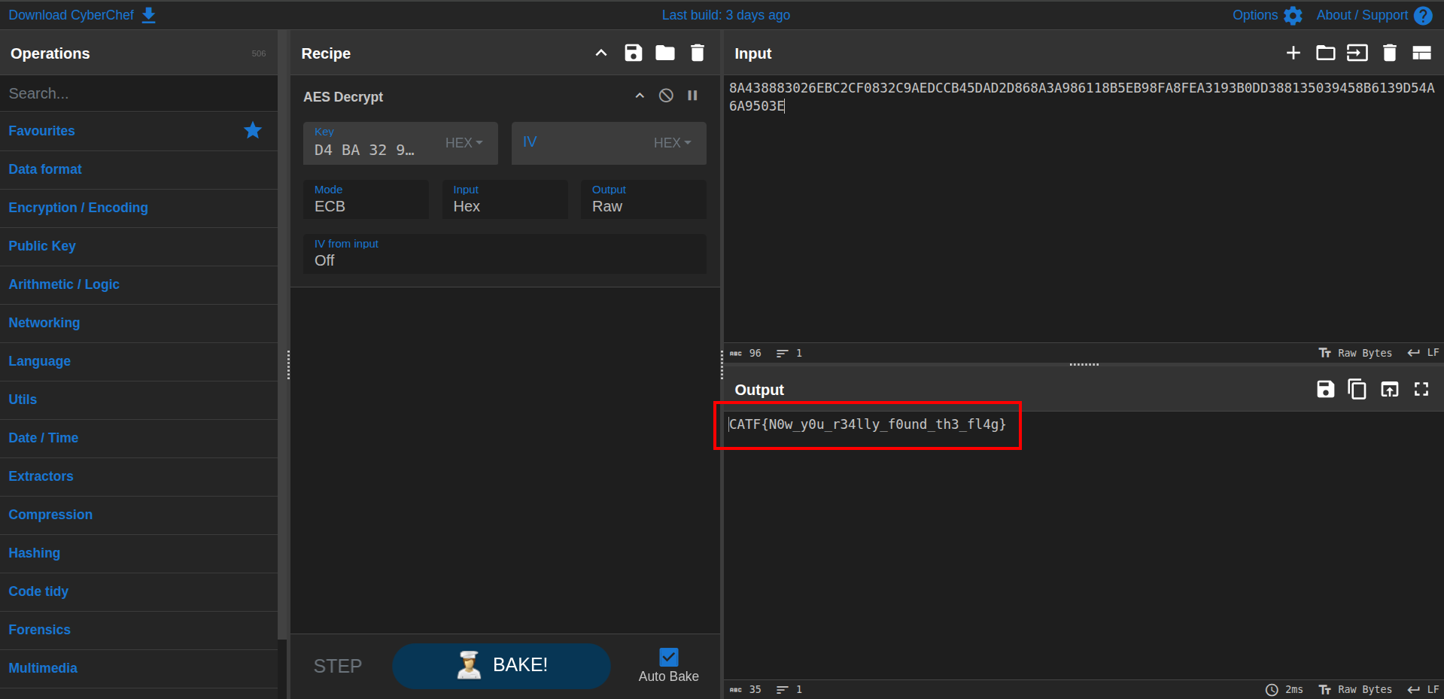Open the Mode ECB dropdown

point(366,199)
